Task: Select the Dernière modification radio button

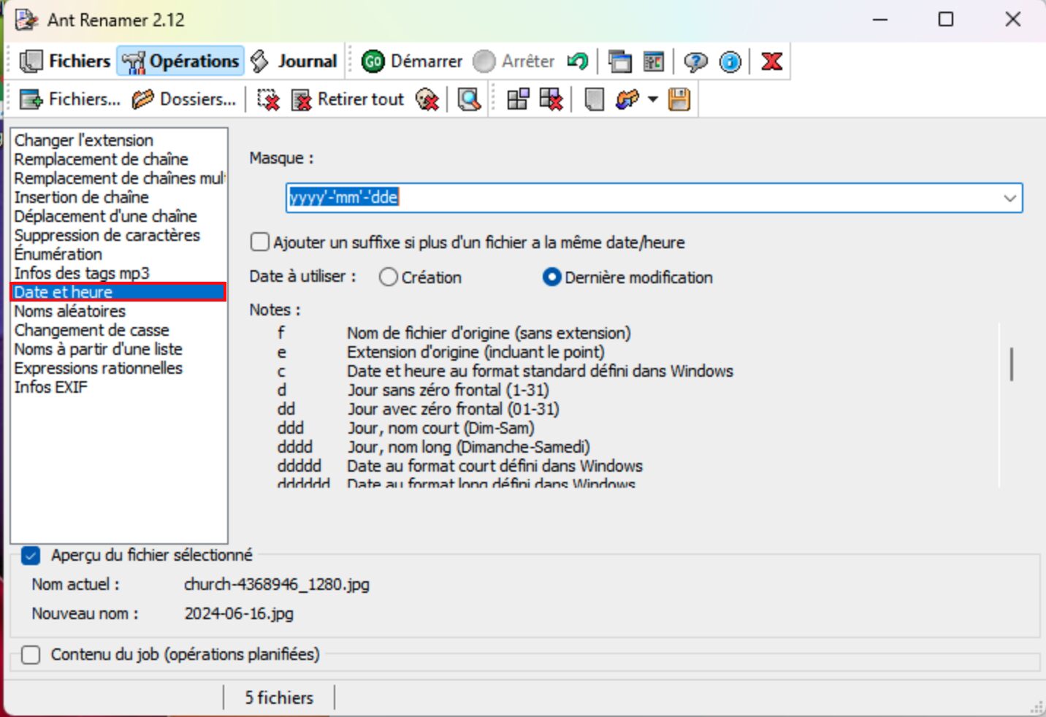Action: click(551, 277)
